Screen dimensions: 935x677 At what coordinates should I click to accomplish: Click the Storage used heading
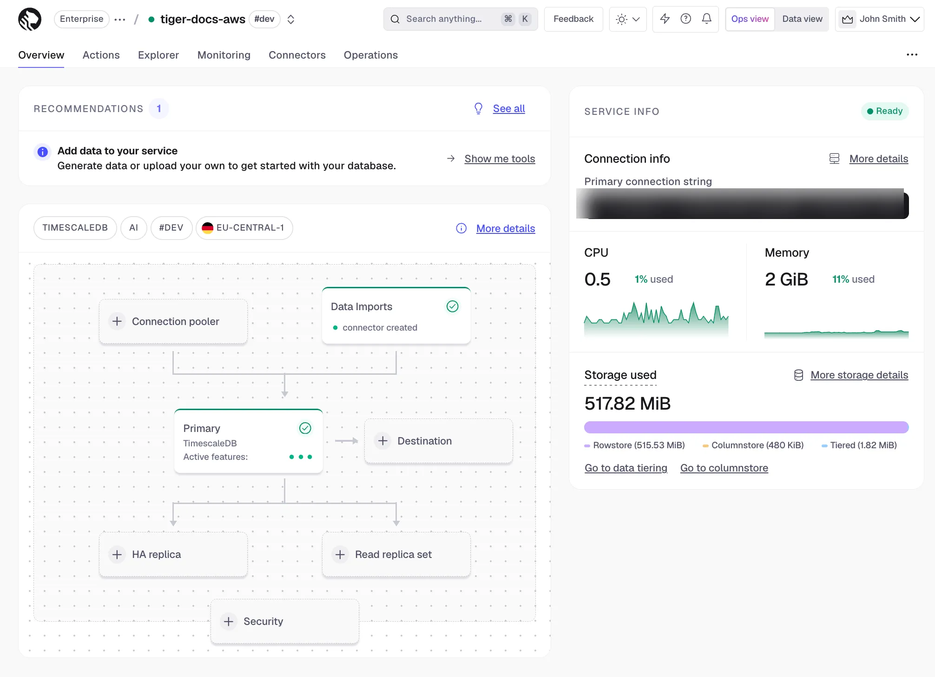(620, 375)
